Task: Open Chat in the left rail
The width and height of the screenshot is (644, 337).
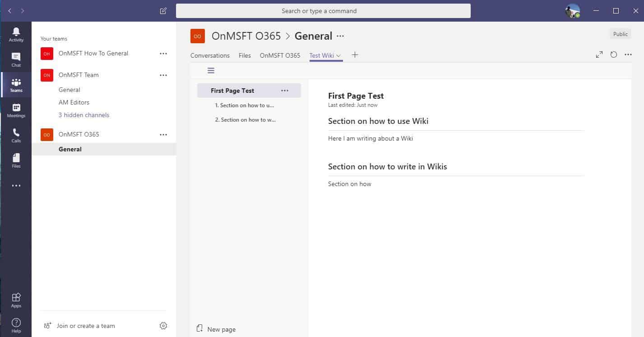Action: point(16,59)
